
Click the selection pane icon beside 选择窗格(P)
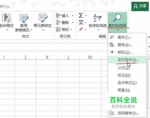click(x=112, y=113)
